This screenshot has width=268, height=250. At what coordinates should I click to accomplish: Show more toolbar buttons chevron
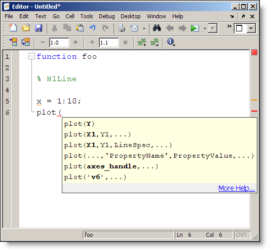coord(229,26)
